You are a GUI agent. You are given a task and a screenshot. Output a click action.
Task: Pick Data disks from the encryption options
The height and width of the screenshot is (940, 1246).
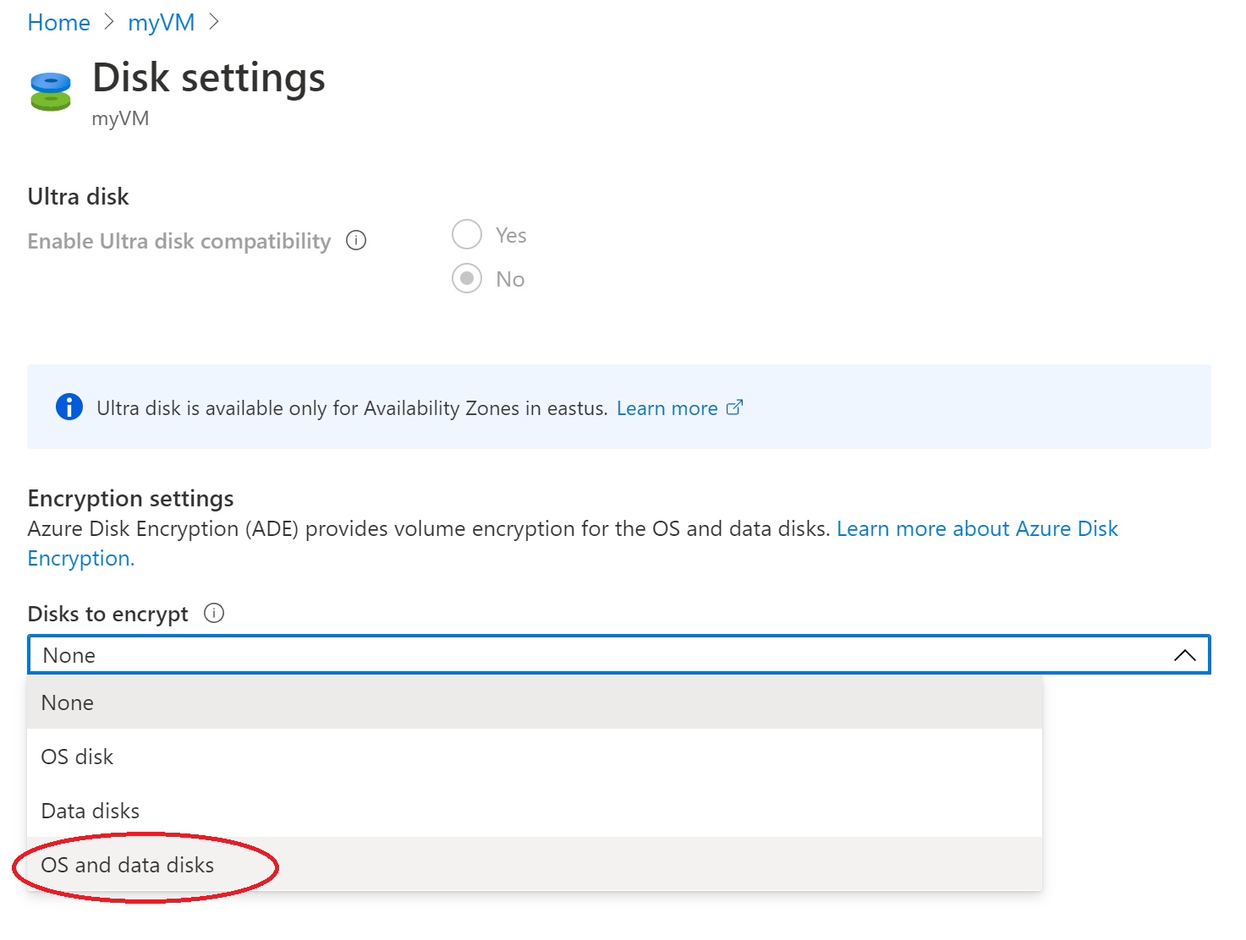[90, 810]
